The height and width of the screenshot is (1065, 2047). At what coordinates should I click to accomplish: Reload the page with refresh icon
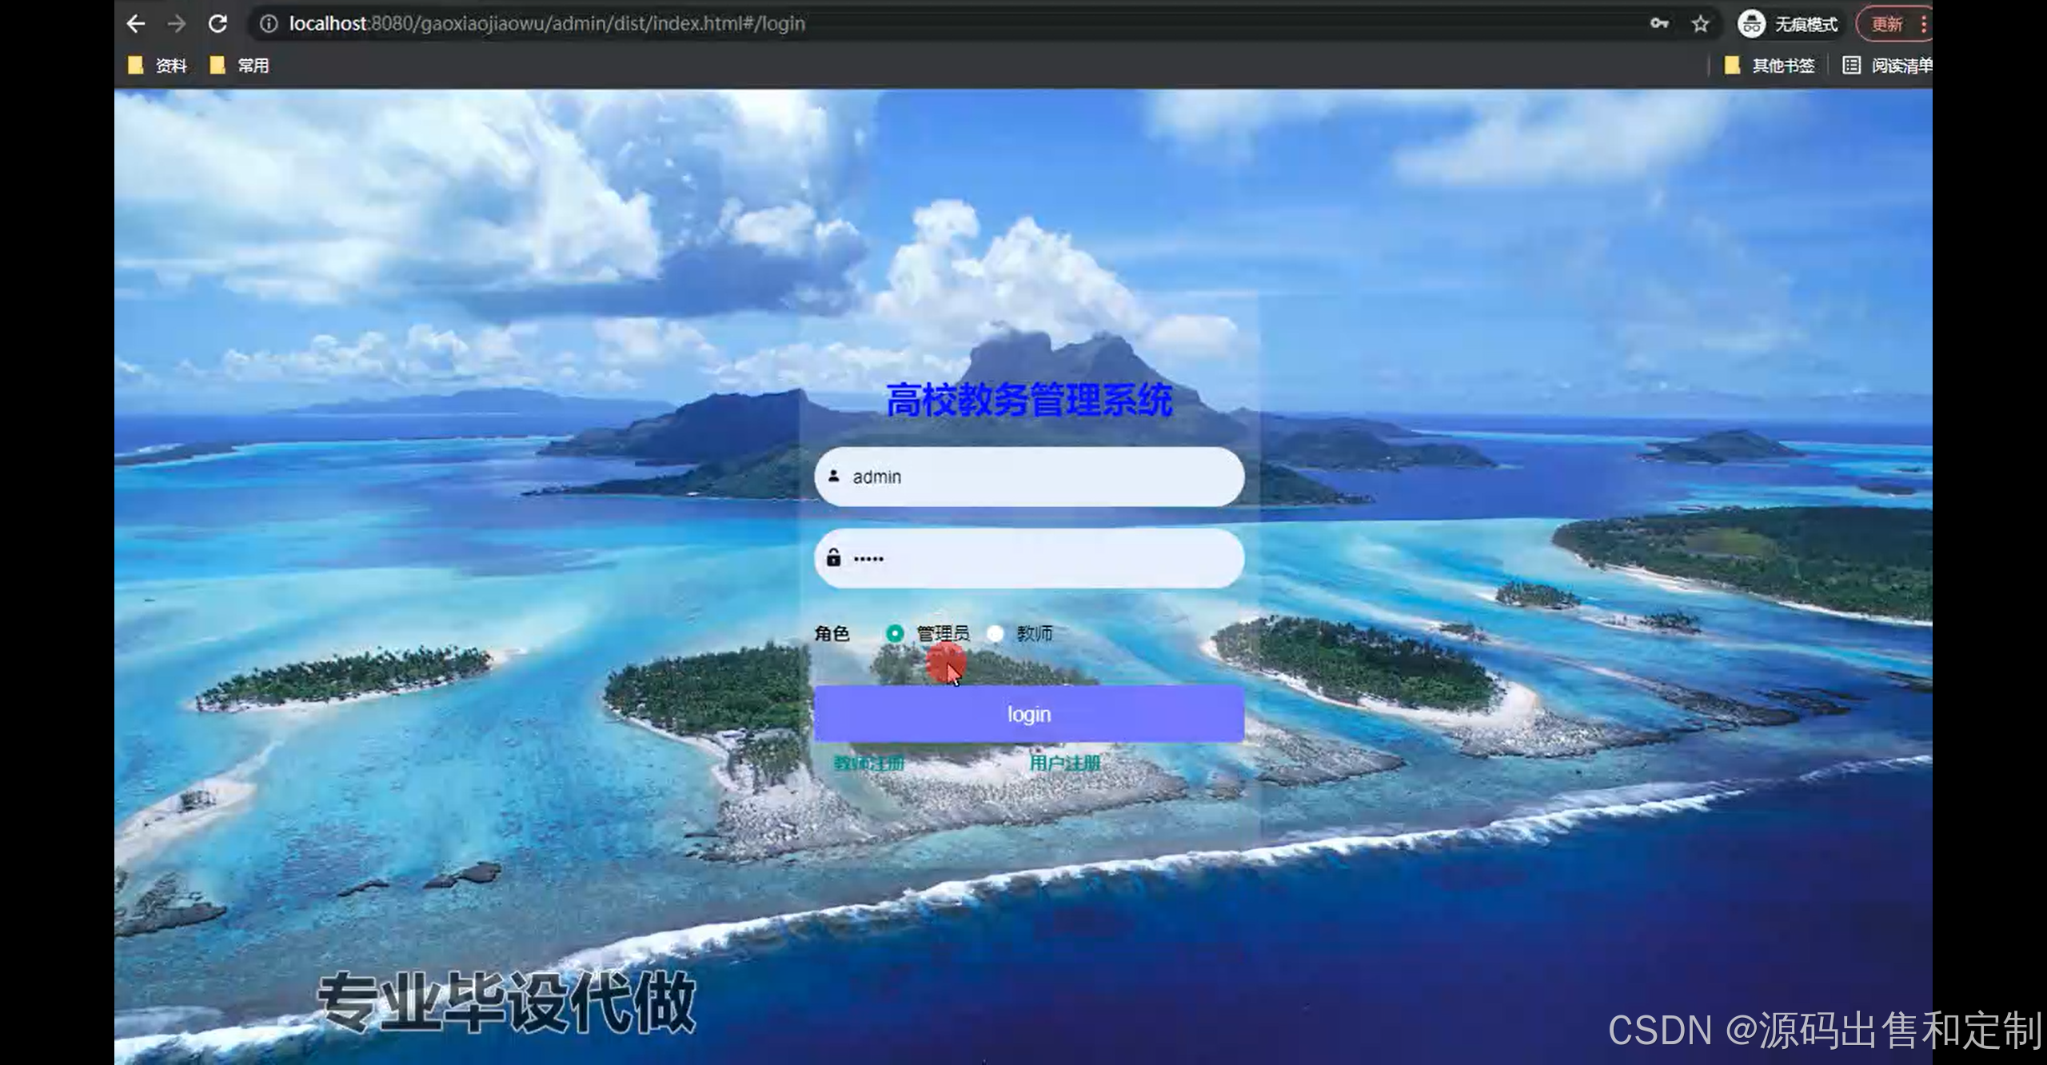pos(217,24)
